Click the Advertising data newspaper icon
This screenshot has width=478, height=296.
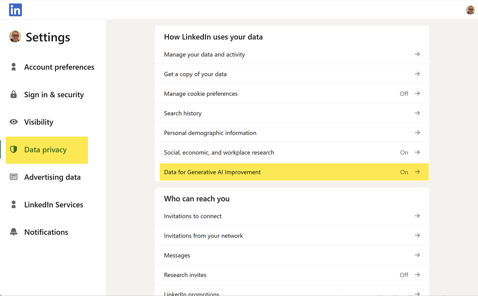click(x=14, y=177)
